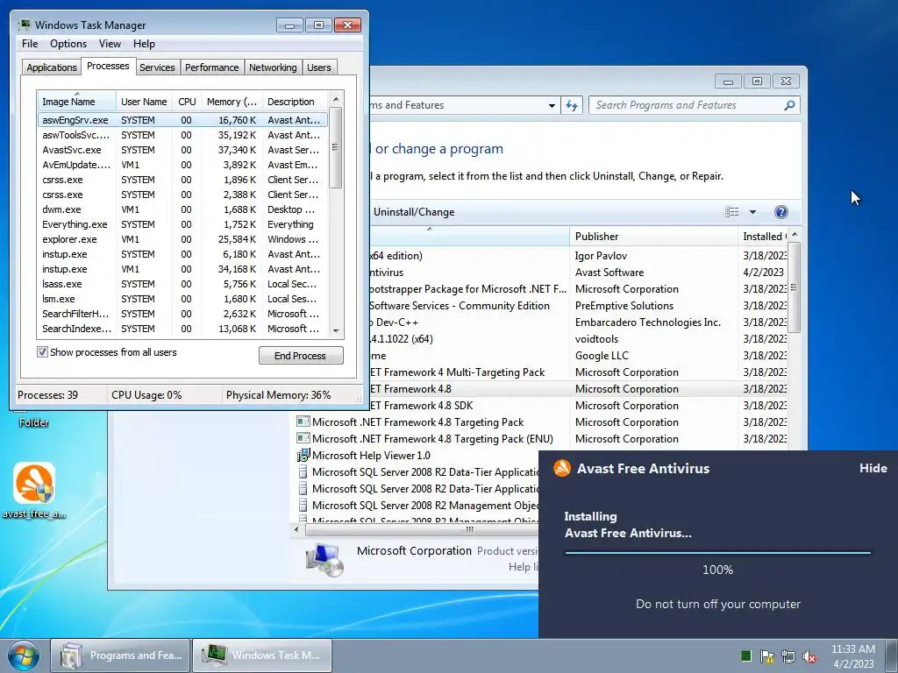This screenshot has width=898, height=673.
Task: Click the Avast installation progress bar
Action: point(717,552)
